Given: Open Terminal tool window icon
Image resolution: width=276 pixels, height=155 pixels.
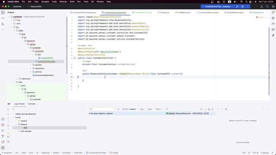Looking at the screenshot, I should 3,119.
